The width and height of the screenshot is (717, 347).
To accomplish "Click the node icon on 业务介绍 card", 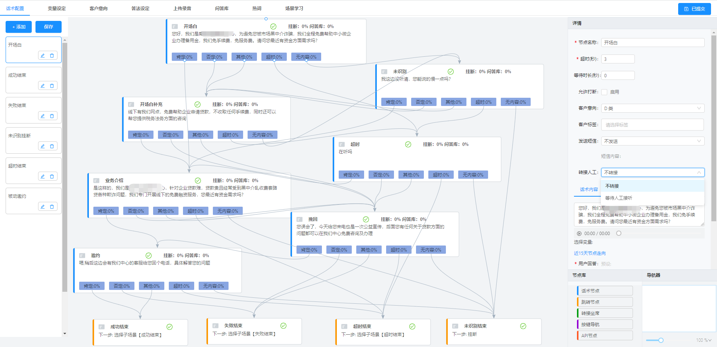I will pos(96,181).
